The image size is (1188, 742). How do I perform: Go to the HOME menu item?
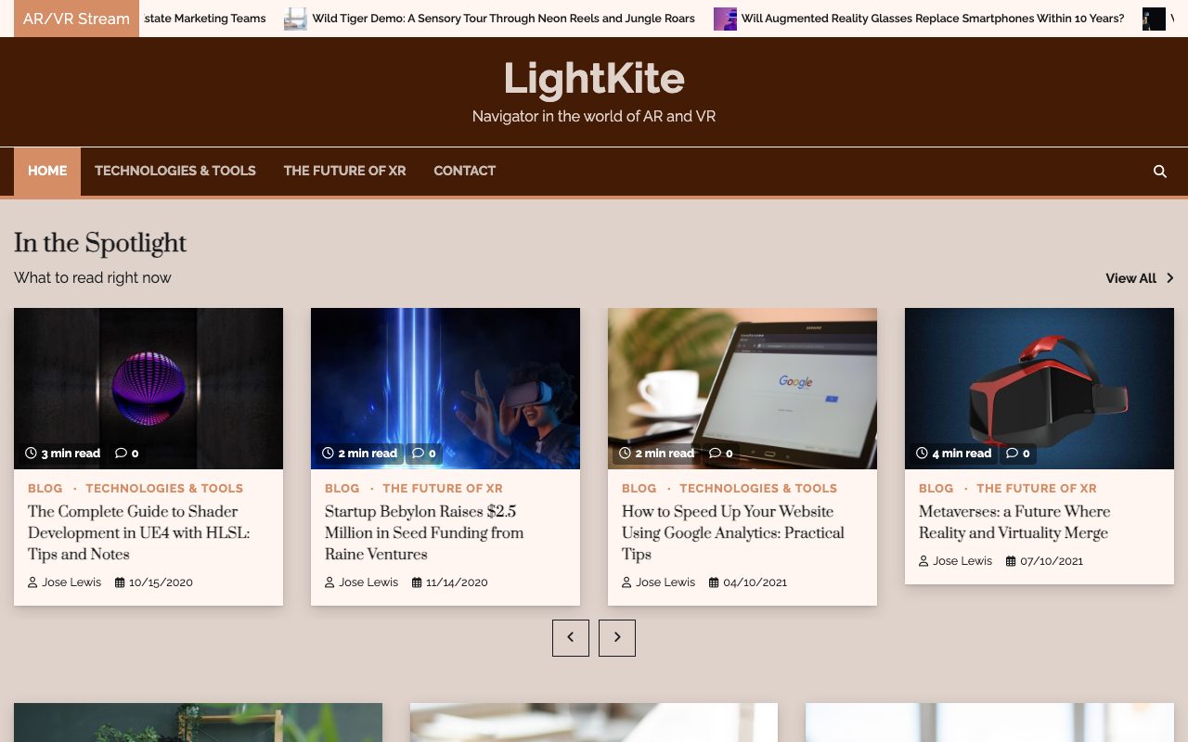click(x=47, y=172)
